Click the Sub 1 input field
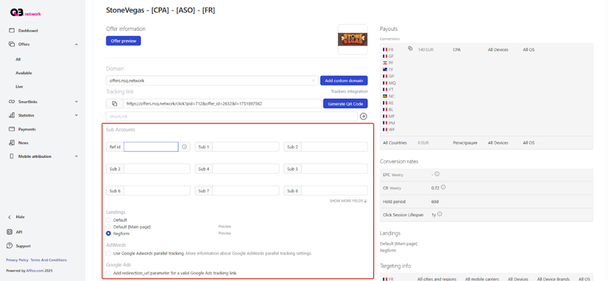Viewport: 614px width, 281px height. pos(246,147)
